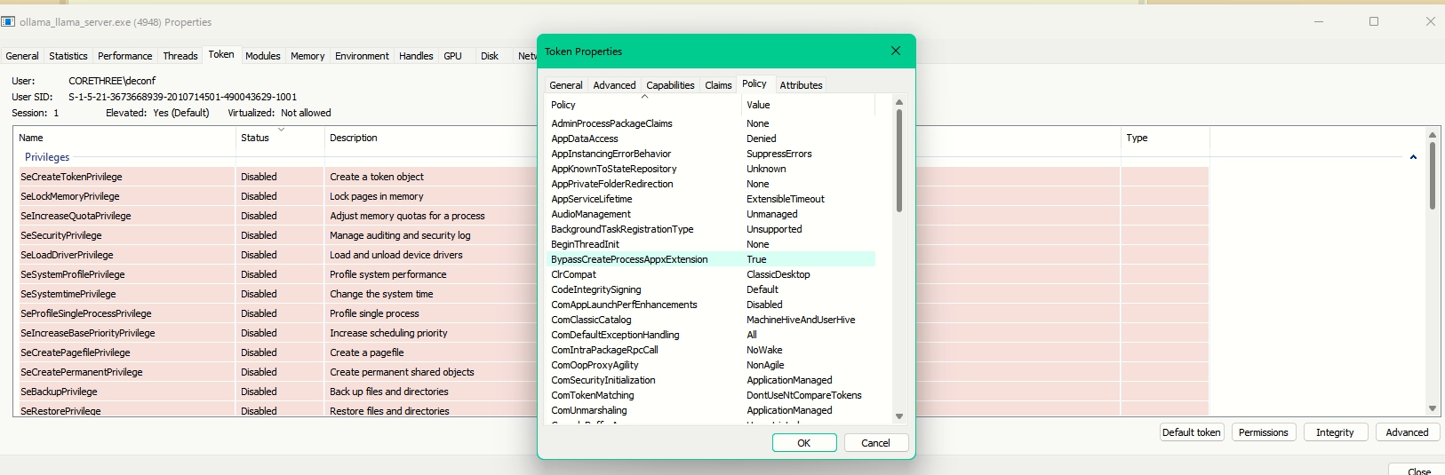Click the Permissions button
The width and height of the screenshot is (1445, 475).
pyautogui.click(x=1263, y=432)
